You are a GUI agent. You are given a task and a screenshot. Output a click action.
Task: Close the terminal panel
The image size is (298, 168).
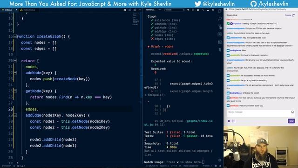pos(213,10)
